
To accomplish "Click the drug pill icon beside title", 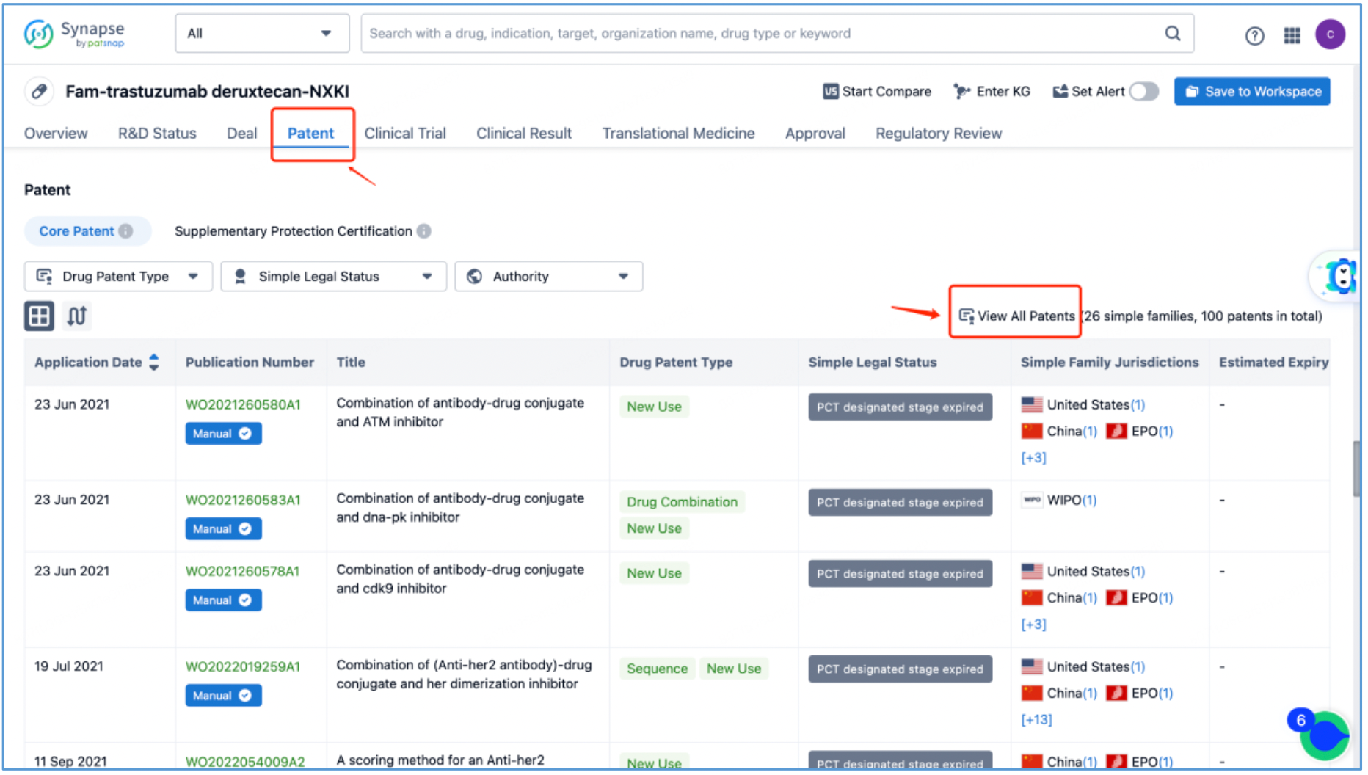I will coord(39,92).
